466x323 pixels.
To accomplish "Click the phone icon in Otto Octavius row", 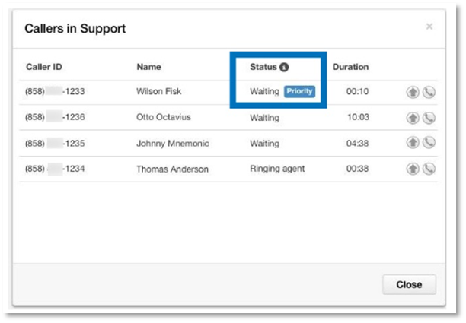I will pyautogui.click(x=429, y=118).
